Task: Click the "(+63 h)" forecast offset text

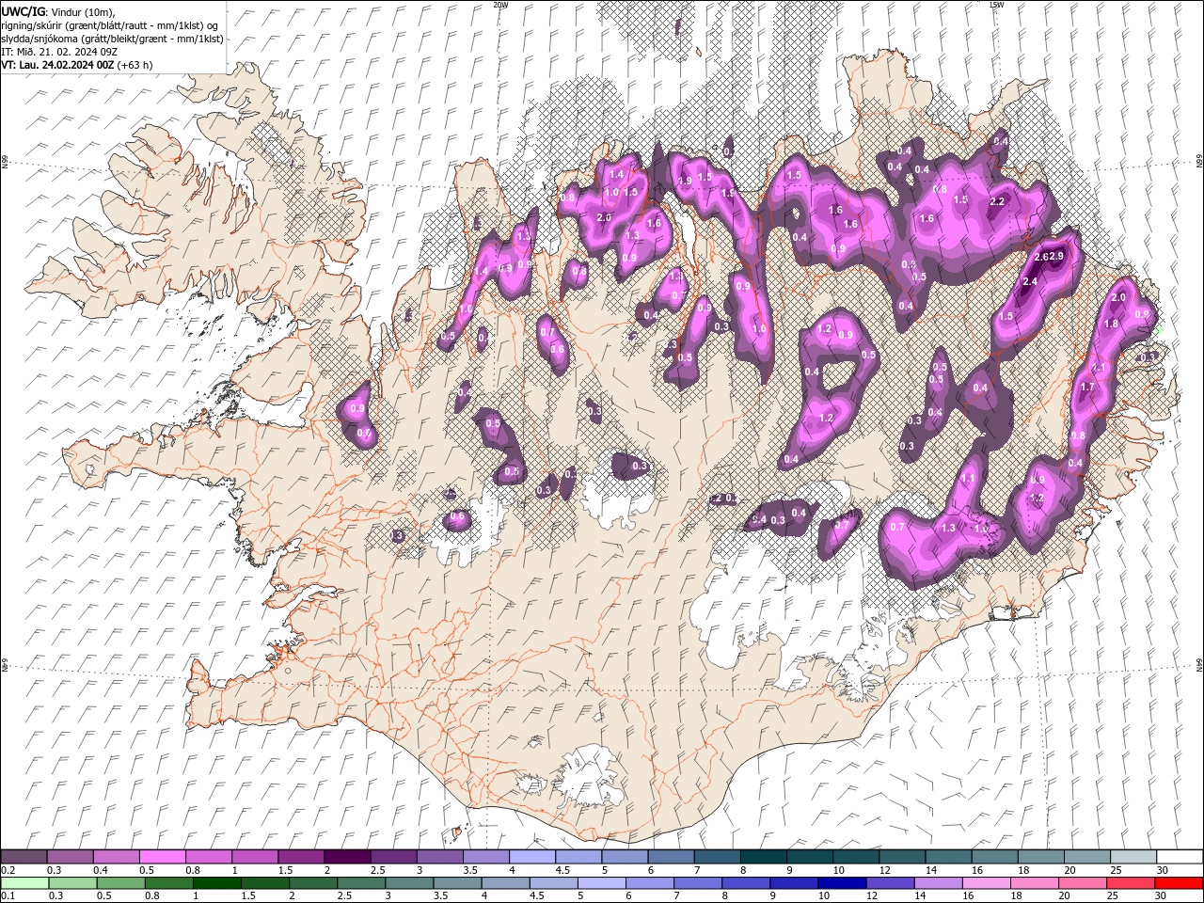Action: click(x=135, y=65)
